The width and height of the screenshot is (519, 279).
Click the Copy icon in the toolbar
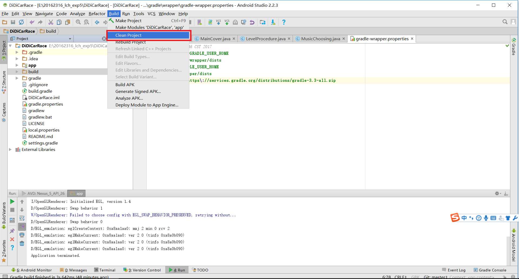coord(59,22)
